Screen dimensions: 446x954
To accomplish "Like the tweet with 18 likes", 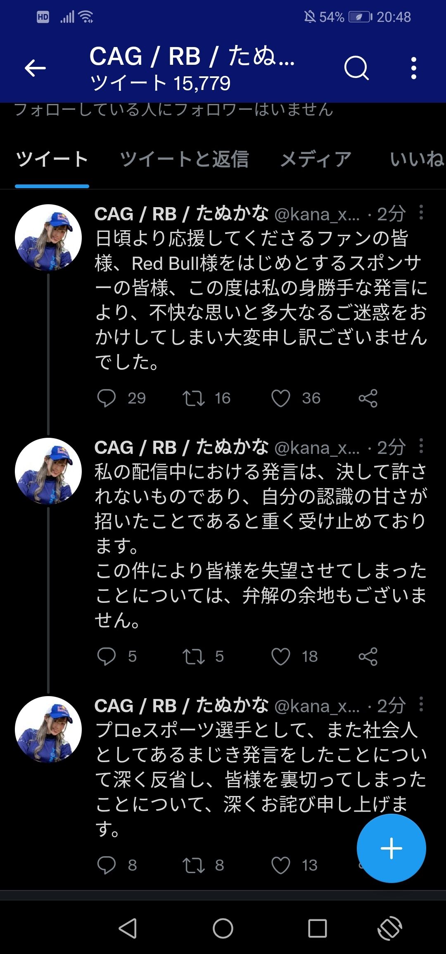I will pyautogui.click(x=281, y=656).
